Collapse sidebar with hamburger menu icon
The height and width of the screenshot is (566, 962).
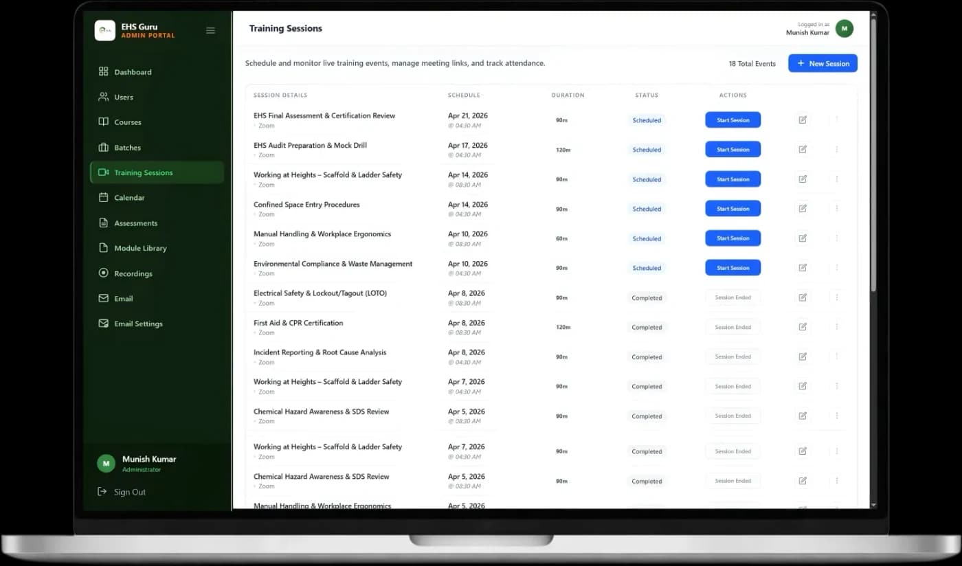[210, 30]
